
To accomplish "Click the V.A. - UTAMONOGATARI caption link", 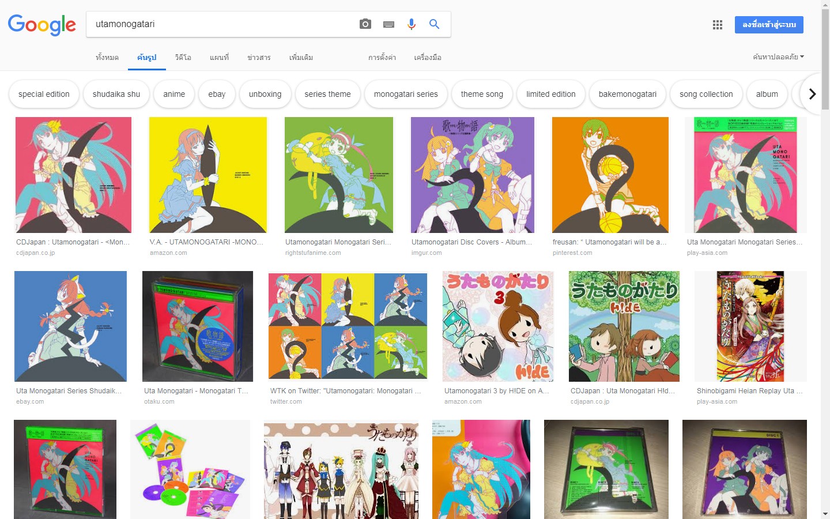I will coord(206,242).
